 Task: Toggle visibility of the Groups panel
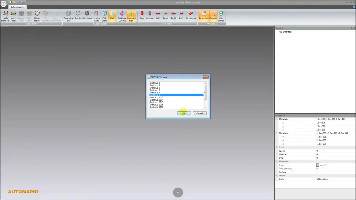(x=213, y=16)
